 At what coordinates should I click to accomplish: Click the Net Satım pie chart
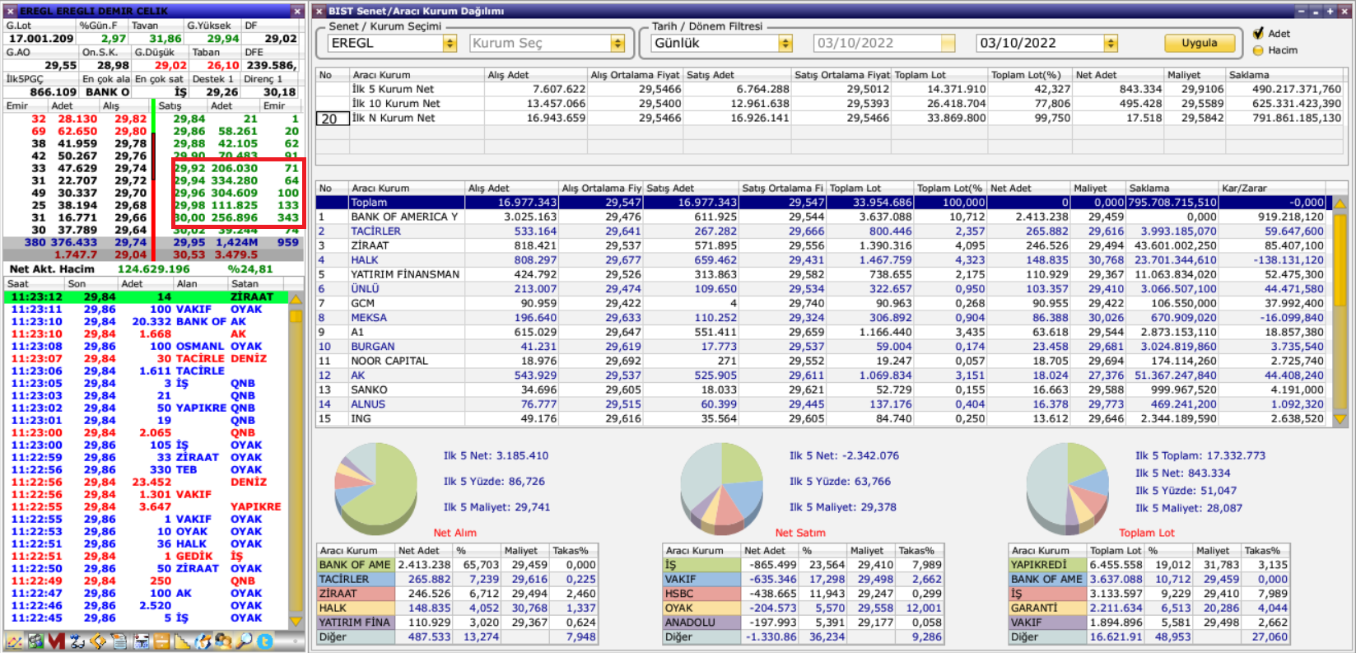tap(722, 488)
